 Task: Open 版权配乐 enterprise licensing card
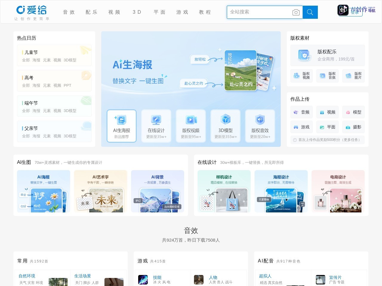pos(327,55)
